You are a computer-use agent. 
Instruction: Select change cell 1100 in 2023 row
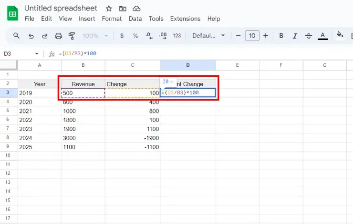click(133, 129)
